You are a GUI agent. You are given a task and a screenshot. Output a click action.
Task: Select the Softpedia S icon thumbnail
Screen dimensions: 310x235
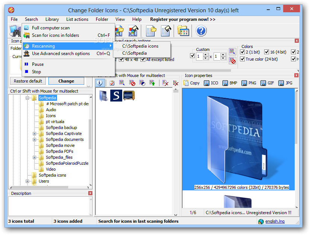coord(116,96)
